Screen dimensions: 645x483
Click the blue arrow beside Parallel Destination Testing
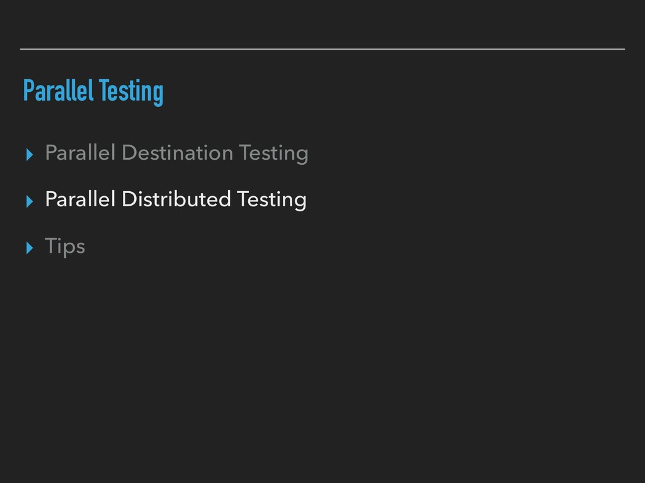30,155
